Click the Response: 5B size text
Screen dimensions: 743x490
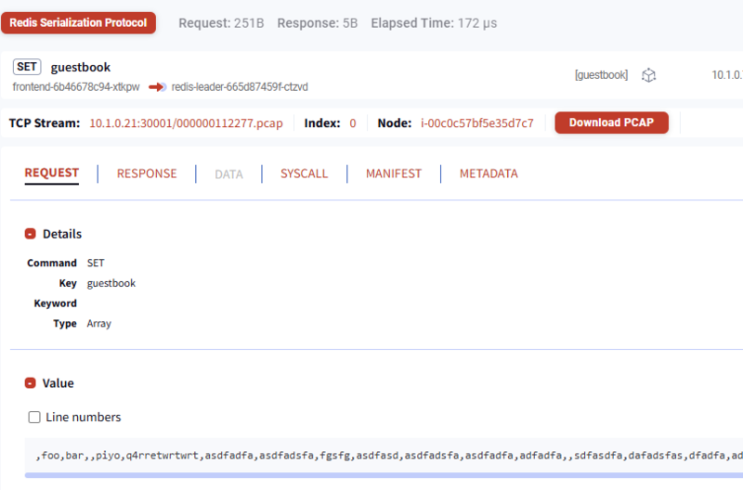(318, 23)
